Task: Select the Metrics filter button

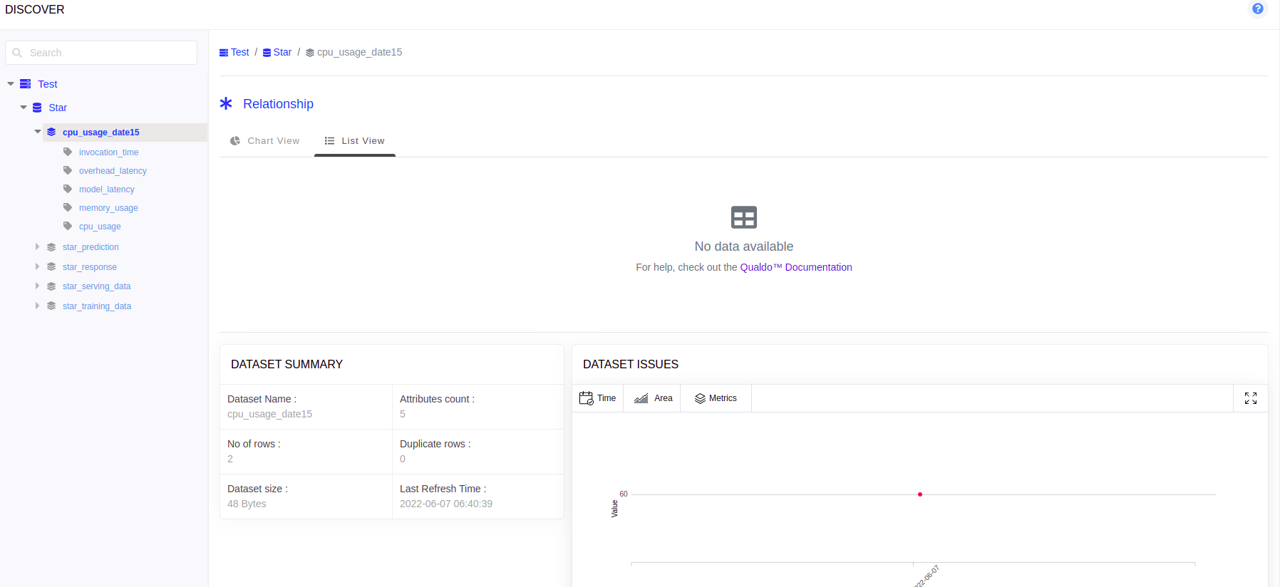Action: click(x=716, y=398)
